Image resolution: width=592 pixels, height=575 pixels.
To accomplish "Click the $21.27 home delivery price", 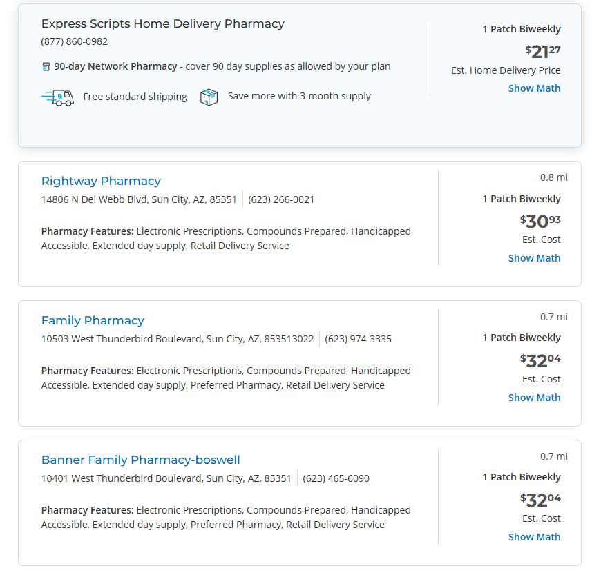I will click(542, 51).
